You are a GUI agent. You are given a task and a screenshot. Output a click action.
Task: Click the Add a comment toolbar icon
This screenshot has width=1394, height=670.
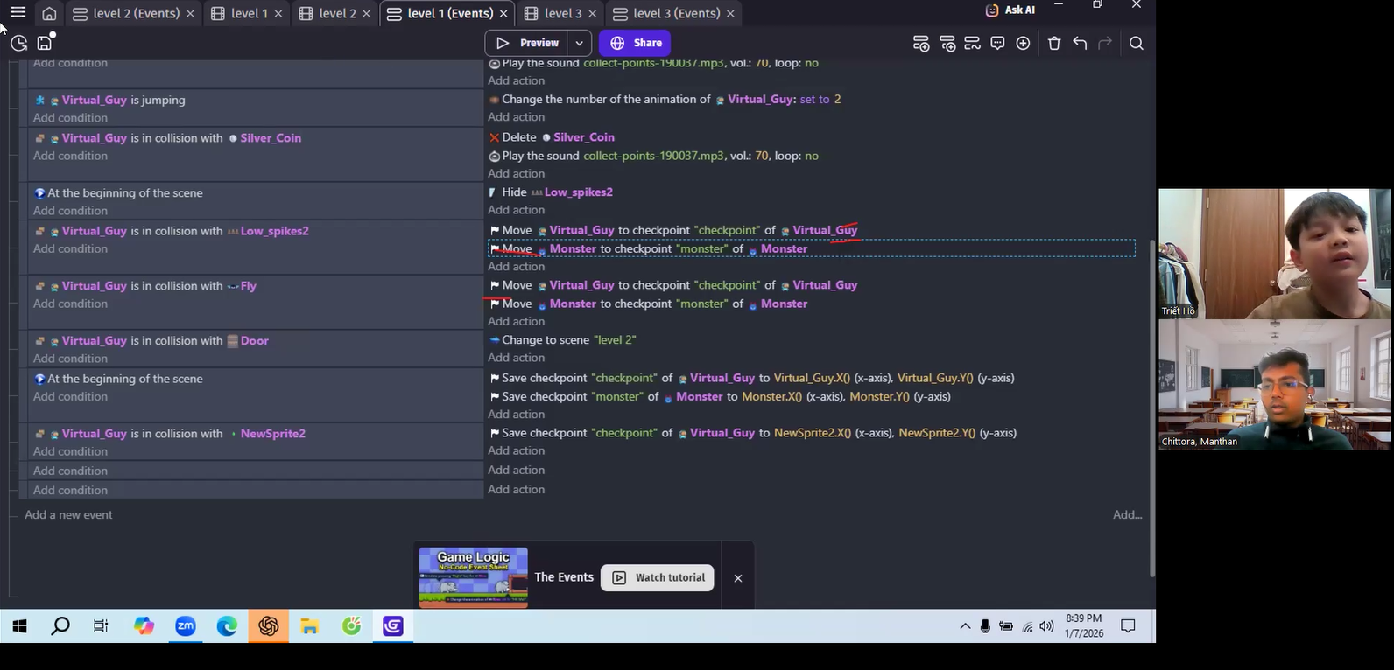[x=997, y=44]
